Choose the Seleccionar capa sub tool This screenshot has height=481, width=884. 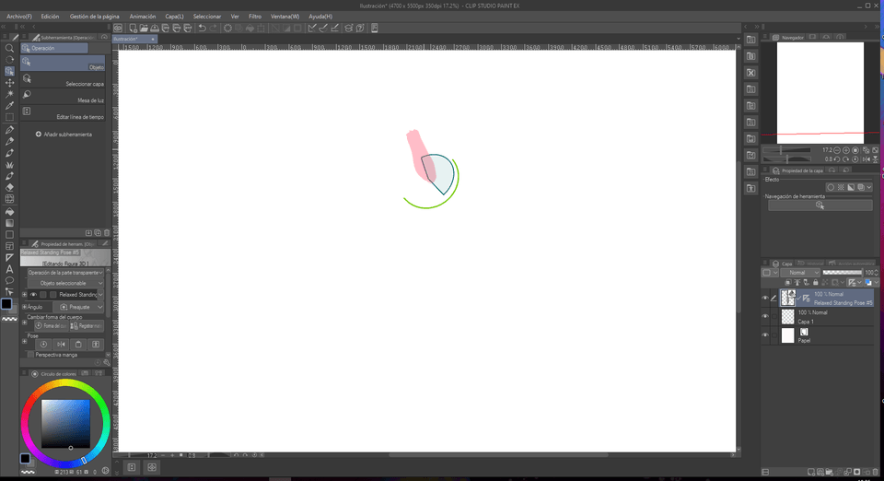63,79
